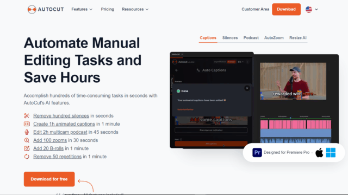
Task: Open the Features menu
Action: tap(82, 9)
